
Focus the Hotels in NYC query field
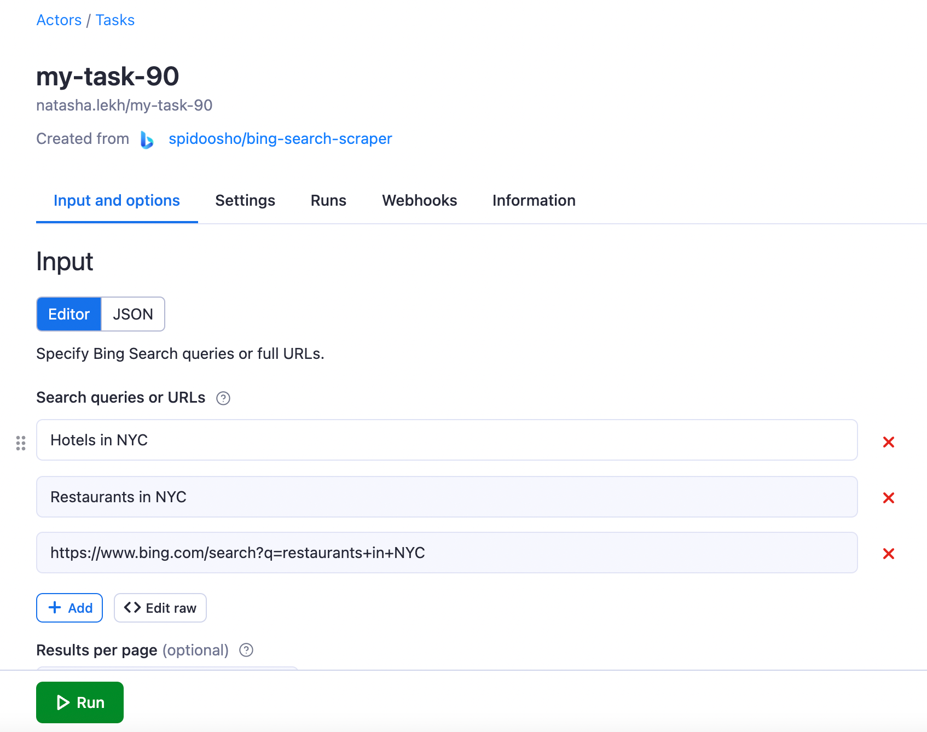447,440
